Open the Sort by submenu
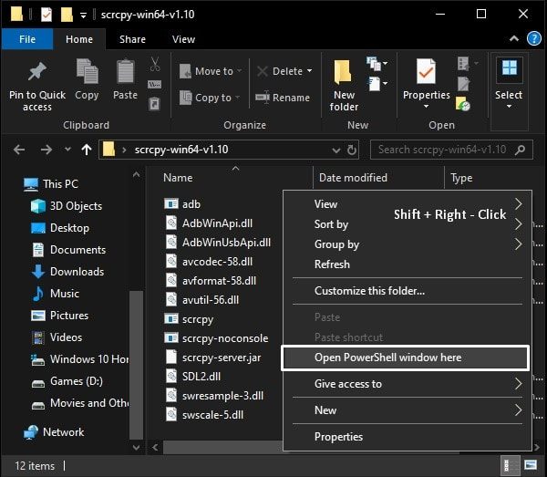Screen dimensions: 547x477 (408, 224)
